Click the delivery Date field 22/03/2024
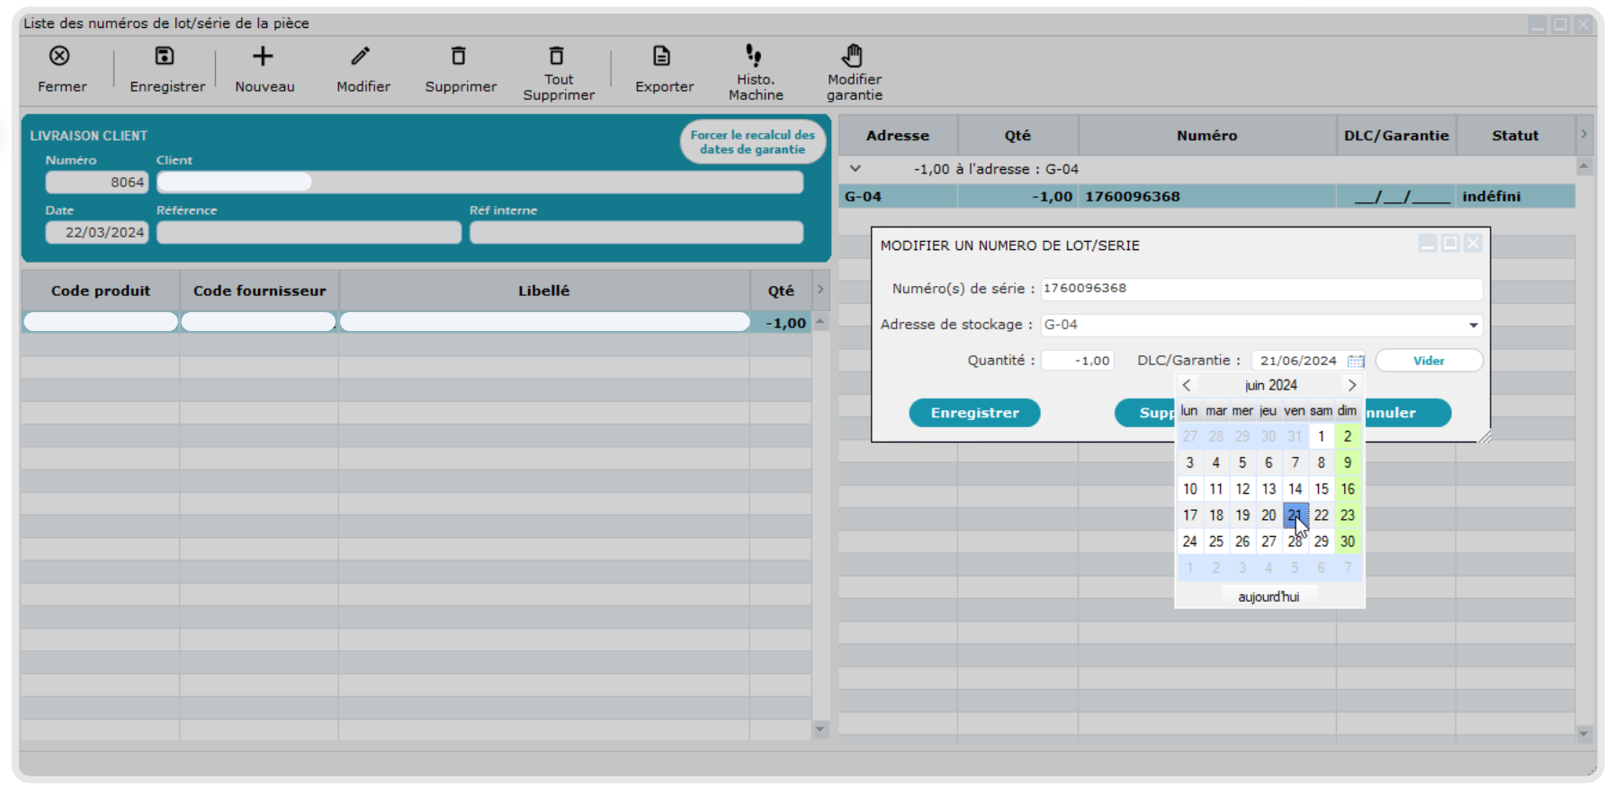This screenshot has width=1613, height=787. [x=97, y=232]
